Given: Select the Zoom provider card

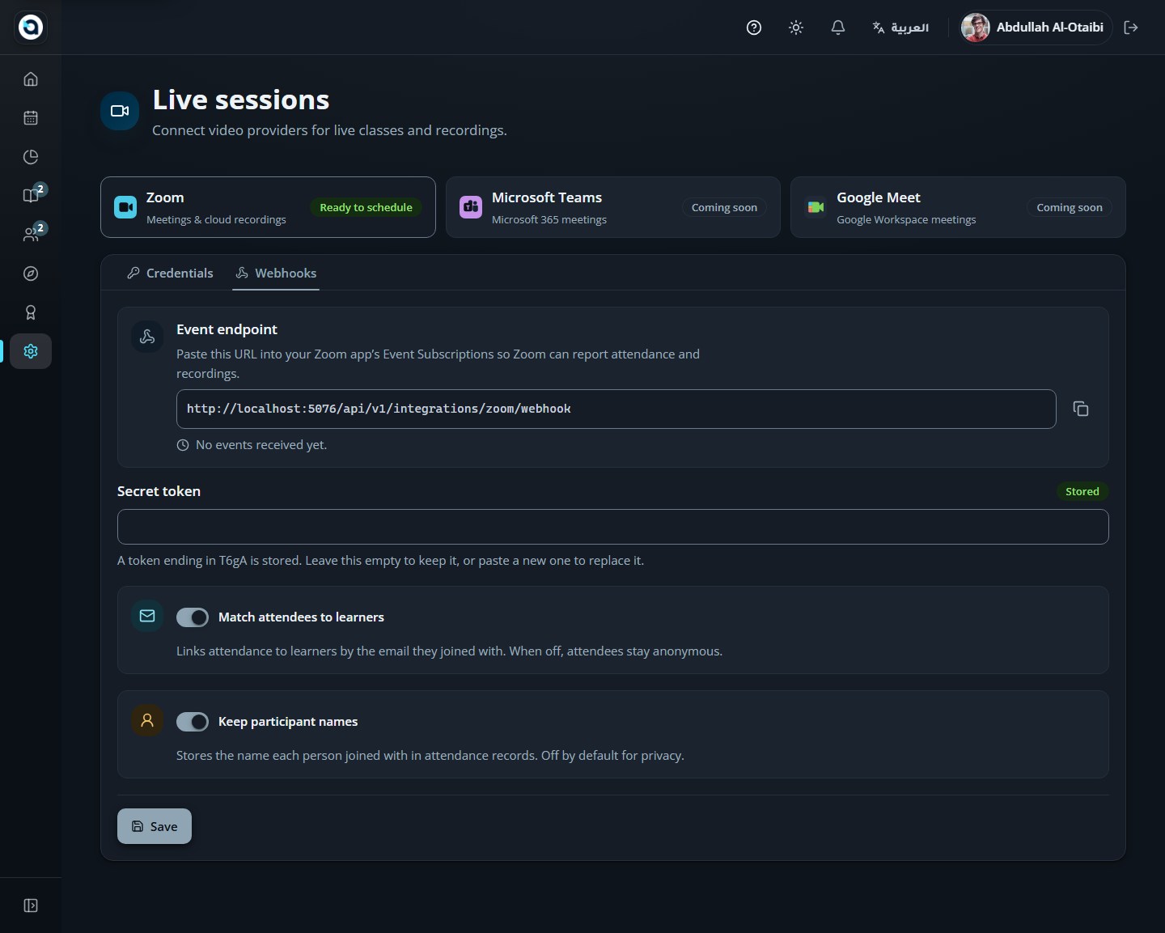Looking at the screenshot, I should (x=268, y=207).
